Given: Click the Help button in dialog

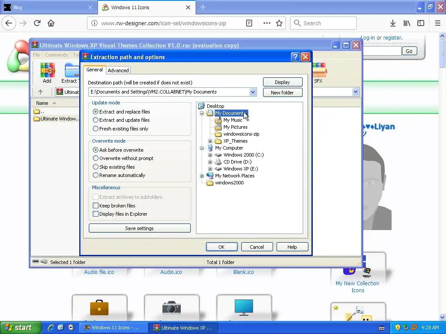Looking at the screenshot, I should pyautogui.click(x=292, y=247).
